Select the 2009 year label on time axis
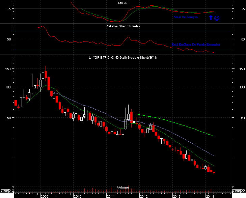This screenshot has width=246, height=198. pyautogui.click(x=45, y=196)
